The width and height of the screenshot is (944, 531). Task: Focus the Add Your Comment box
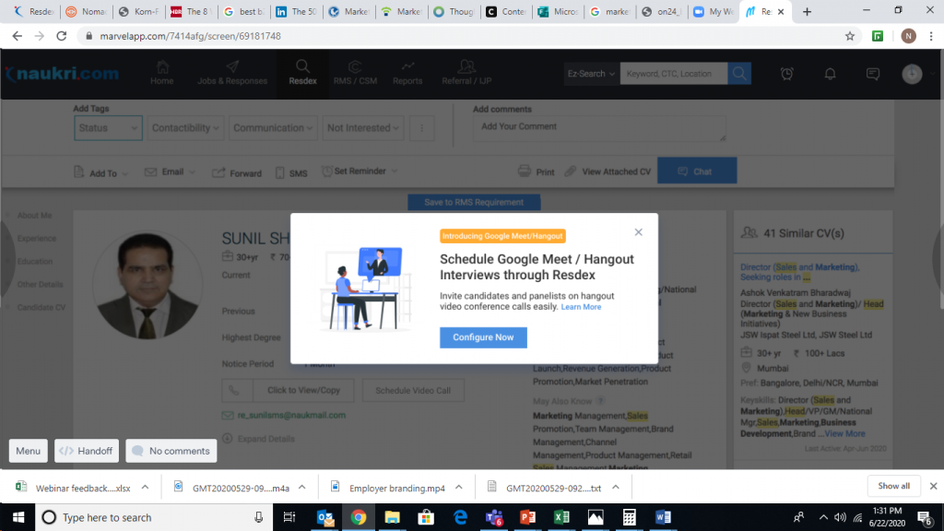599,129
